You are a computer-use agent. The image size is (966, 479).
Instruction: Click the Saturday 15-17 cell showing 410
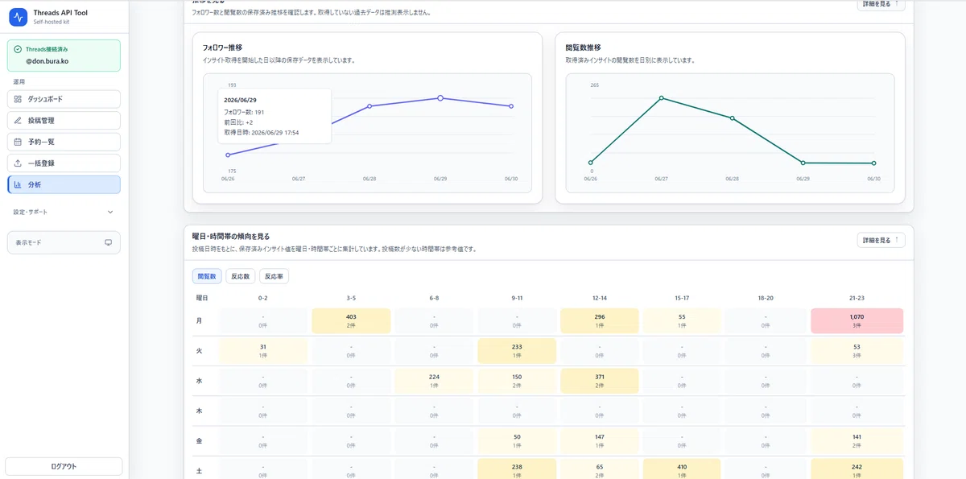tap(683, 469)
